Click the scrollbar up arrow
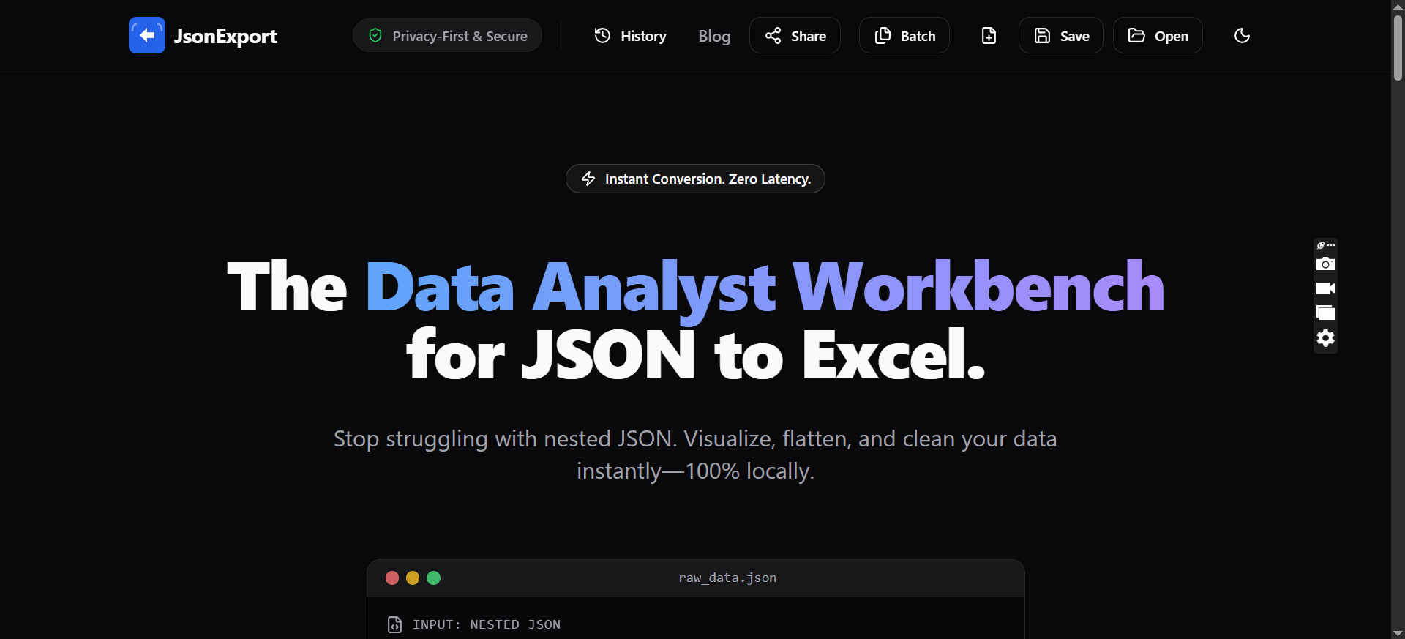This screenshot has width=1405, height=639. pyautogui.click(x=1398, y=6)
